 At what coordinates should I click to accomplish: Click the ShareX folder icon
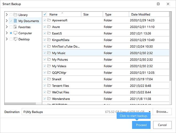click(49, 79)
